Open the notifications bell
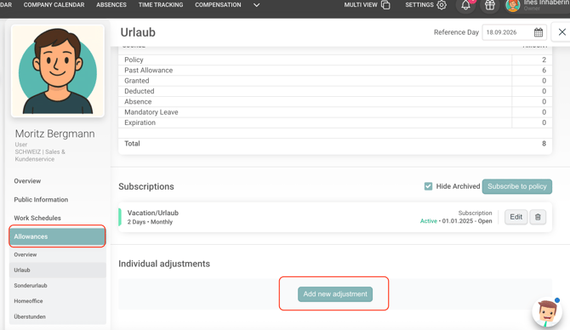 465,5
